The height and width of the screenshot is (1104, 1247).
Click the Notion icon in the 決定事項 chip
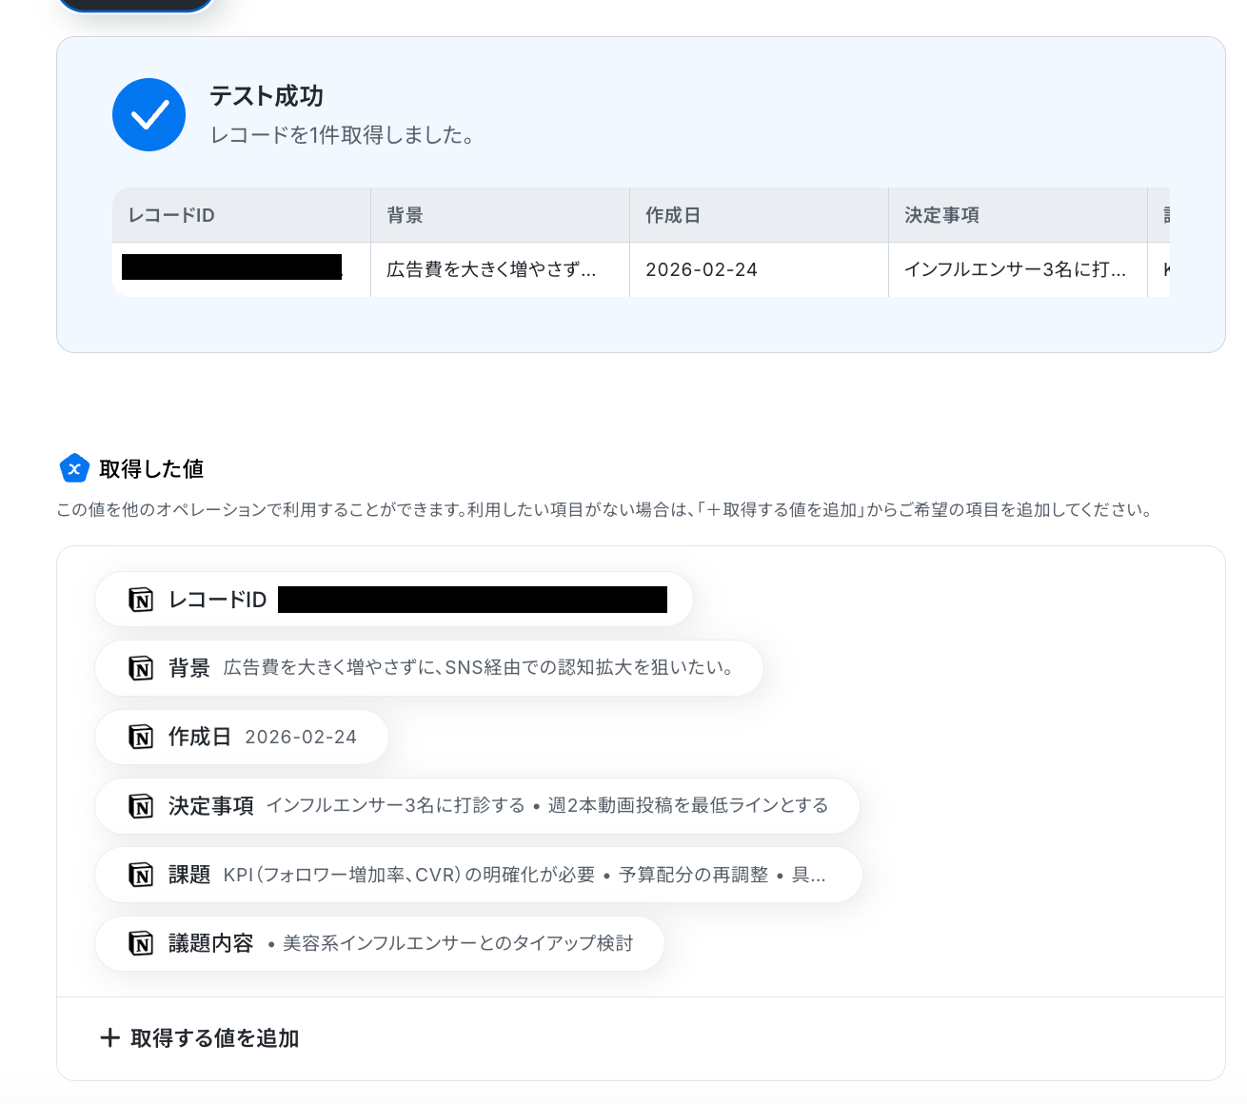(x=141, y=806)
